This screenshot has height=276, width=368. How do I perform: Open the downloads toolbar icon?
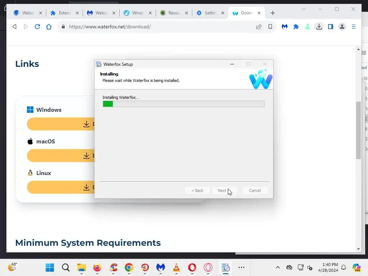coord(319,27)
